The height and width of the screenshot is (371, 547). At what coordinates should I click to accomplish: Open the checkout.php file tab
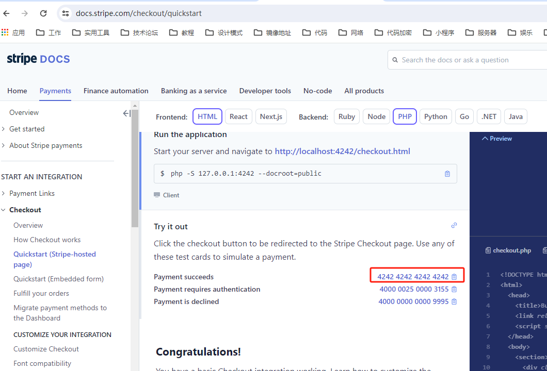tap(508, 250)
